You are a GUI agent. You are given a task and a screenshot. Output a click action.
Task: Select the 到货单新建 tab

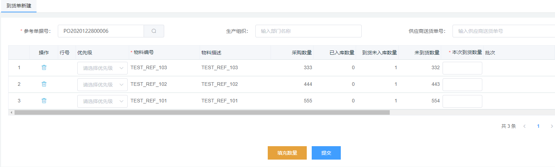click(x=18, y=6)
